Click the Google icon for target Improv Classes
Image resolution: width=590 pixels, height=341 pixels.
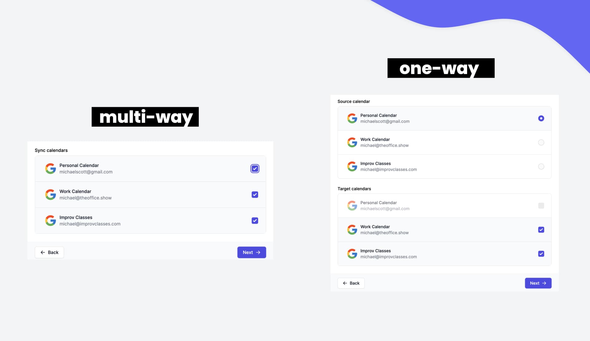[x=352, y=253]
